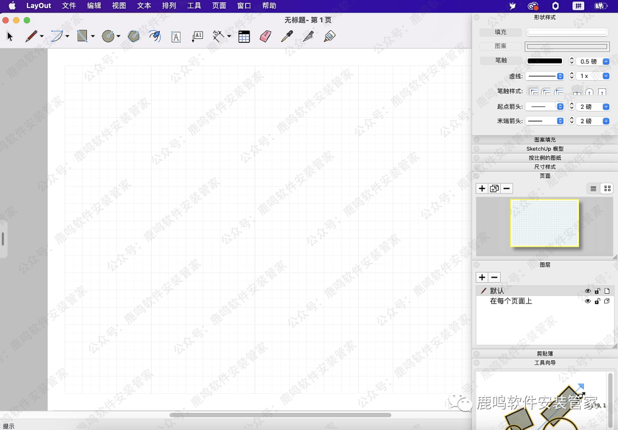Image resolution: width=618 pixels, height=430 pixels.
Task: Pick the pink Eraser tool
Action: [265, 37]
